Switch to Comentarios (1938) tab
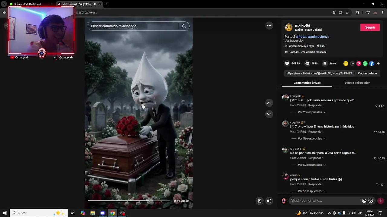The image size is (387, 217). (x=307, y=83)
